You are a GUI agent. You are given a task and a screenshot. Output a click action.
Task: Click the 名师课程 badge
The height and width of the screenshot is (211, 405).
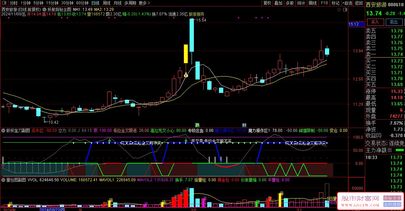(x=393, y=205)
